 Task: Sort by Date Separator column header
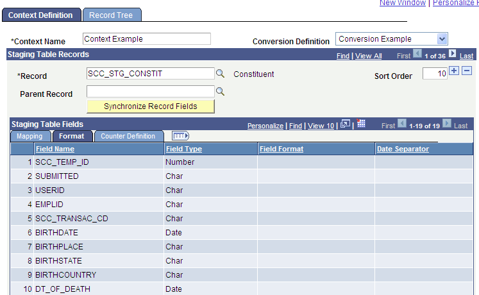(403, 149)
